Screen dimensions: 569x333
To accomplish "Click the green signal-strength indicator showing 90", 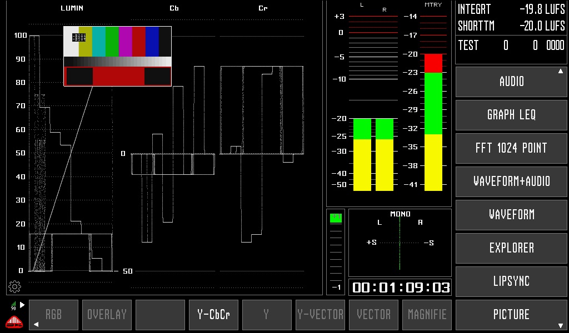I will [x=13, y=304].
